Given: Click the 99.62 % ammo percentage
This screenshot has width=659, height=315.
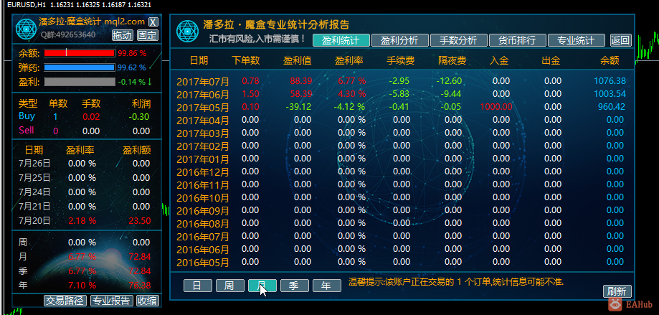Looking at the screenshot, I should tap(132, 67).
